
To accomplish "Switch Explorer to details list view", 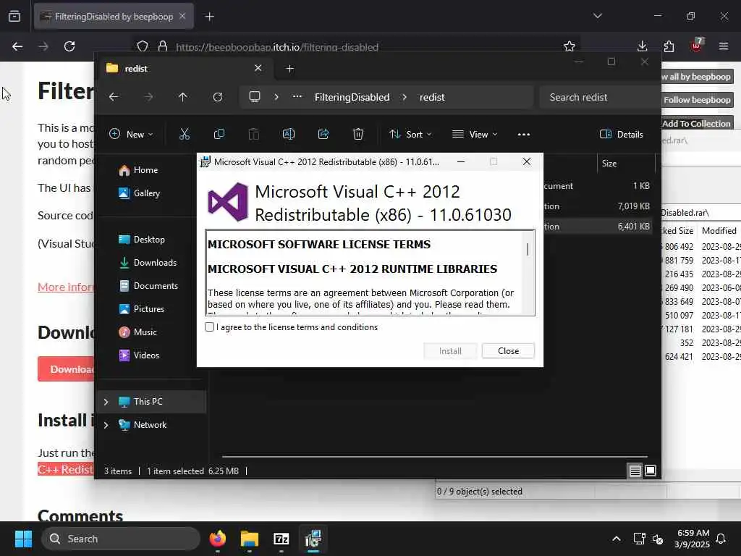I will click(x=635, y=471).
